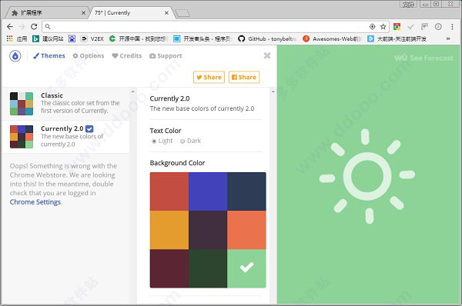The height and width of the screenshot is (306, 462).
Task: Click the location target icon in address bar
Action: (373, 27)
